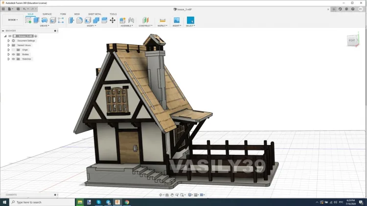The height and width of the screenshot is (206, 367).
Task: Switch to the TOOLS tab
Action: click(x=113, y=14)
